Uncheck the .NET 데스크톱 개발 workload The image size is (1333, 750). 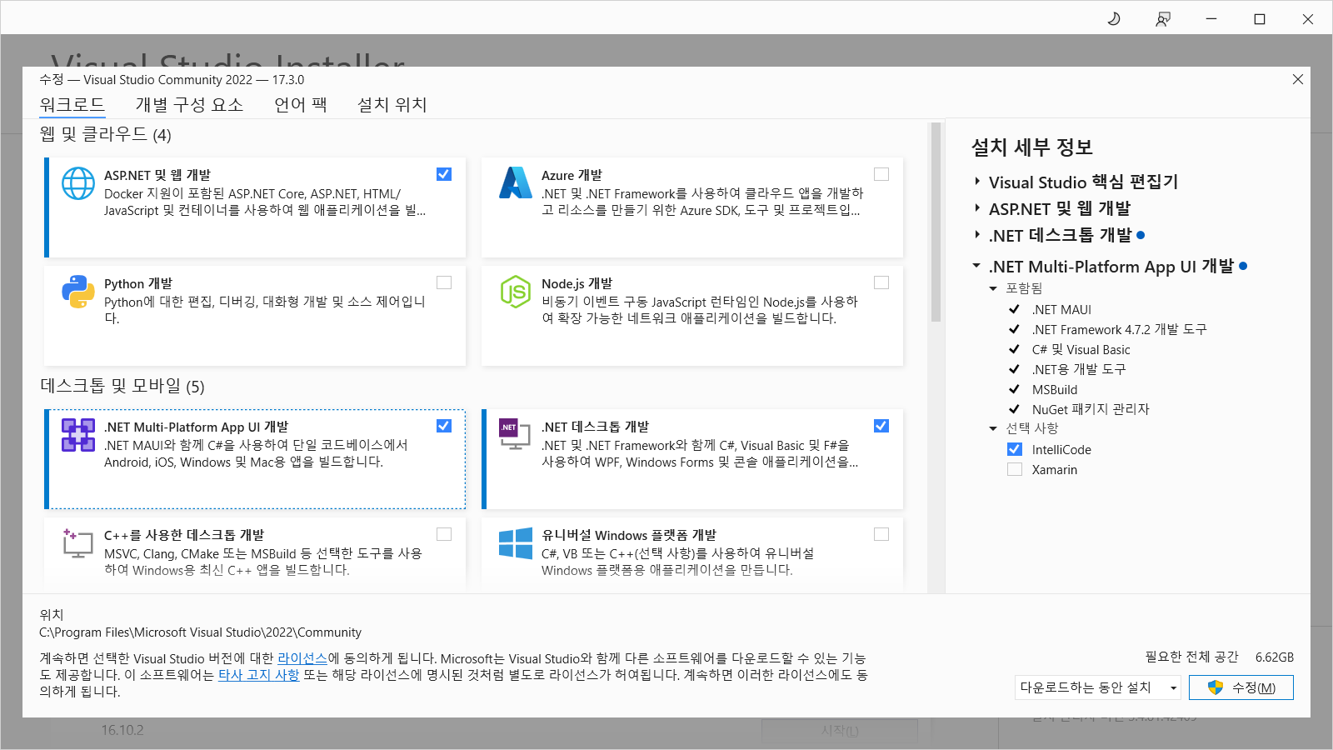click(x=881, y=426)
